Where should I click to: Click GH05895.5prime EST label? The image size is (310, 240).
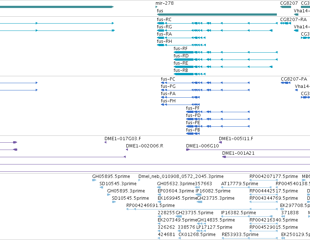pos(111,176)
